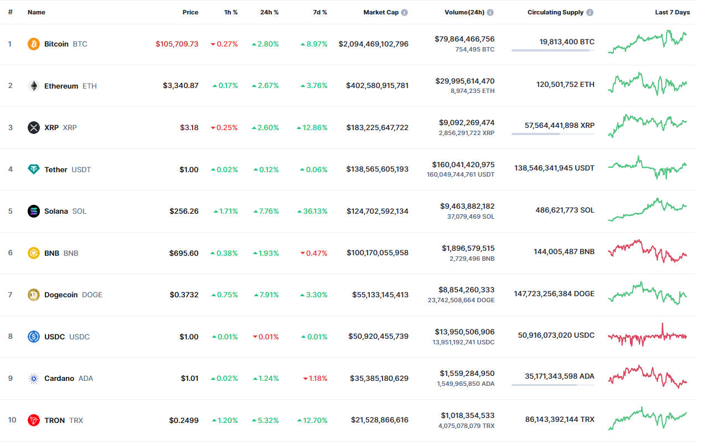Click TRON volume $1,018,354,533
Image resolution: width=702 pixels, height=444 pixels.
click(x=468, y=415)
